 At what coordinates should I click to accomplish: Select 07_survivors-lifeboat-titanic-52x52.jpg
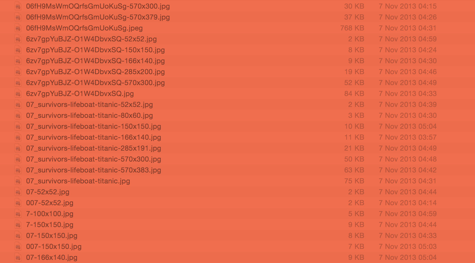coord(89,105)
